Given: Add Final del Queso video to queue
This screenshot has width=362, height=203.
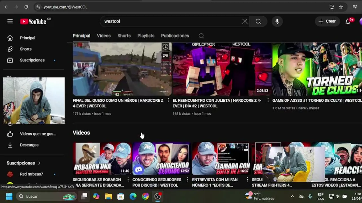Looking at the screenshot, I should pyautogui.click(x=165, y=56).
